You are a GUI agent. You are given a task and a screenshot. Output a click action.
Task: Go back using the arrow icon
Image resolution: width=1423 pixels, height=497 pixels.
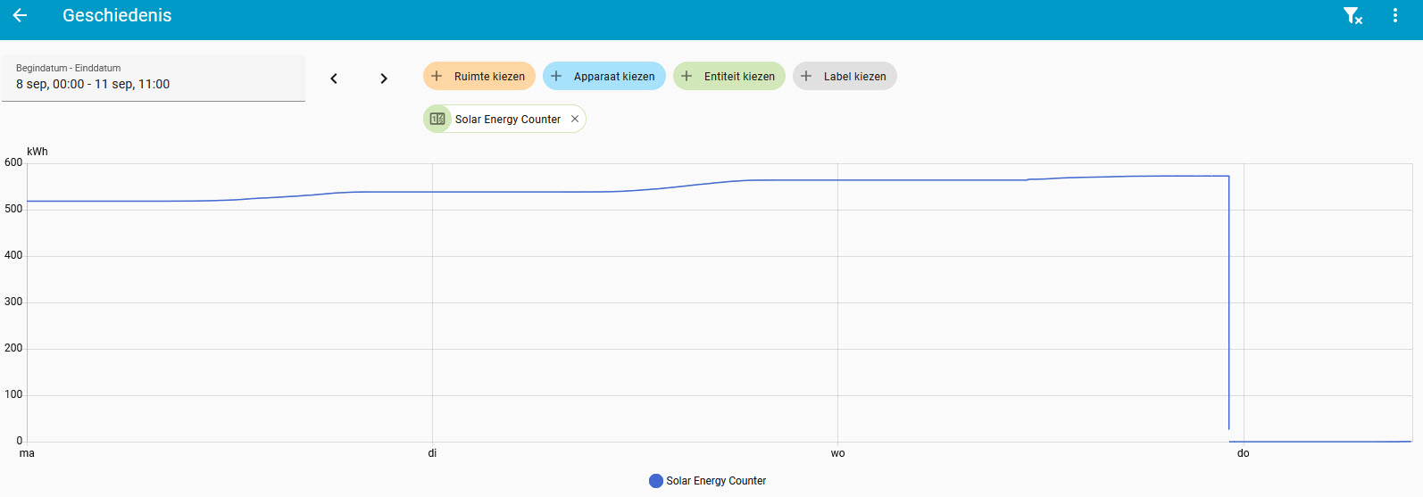[20, 15]
